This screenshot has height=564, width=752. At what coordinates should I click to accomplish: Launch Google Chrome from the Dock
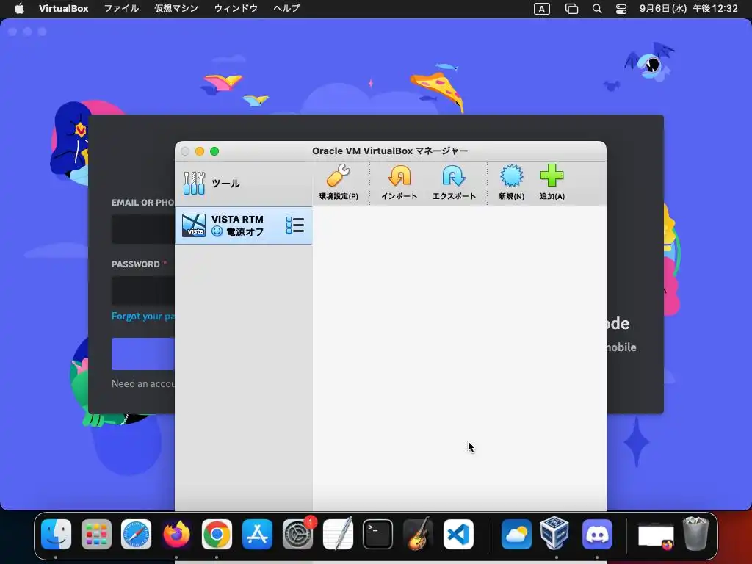click(217, 534)
